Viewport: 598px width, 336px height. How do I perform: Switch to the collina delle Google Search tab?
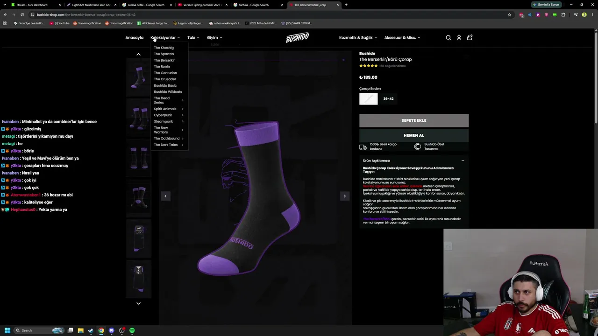tap(146, 5)
